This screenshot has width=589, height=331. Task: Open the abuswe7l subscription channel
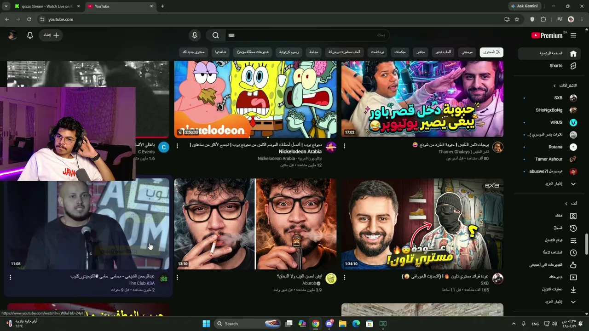click(549, 171)
